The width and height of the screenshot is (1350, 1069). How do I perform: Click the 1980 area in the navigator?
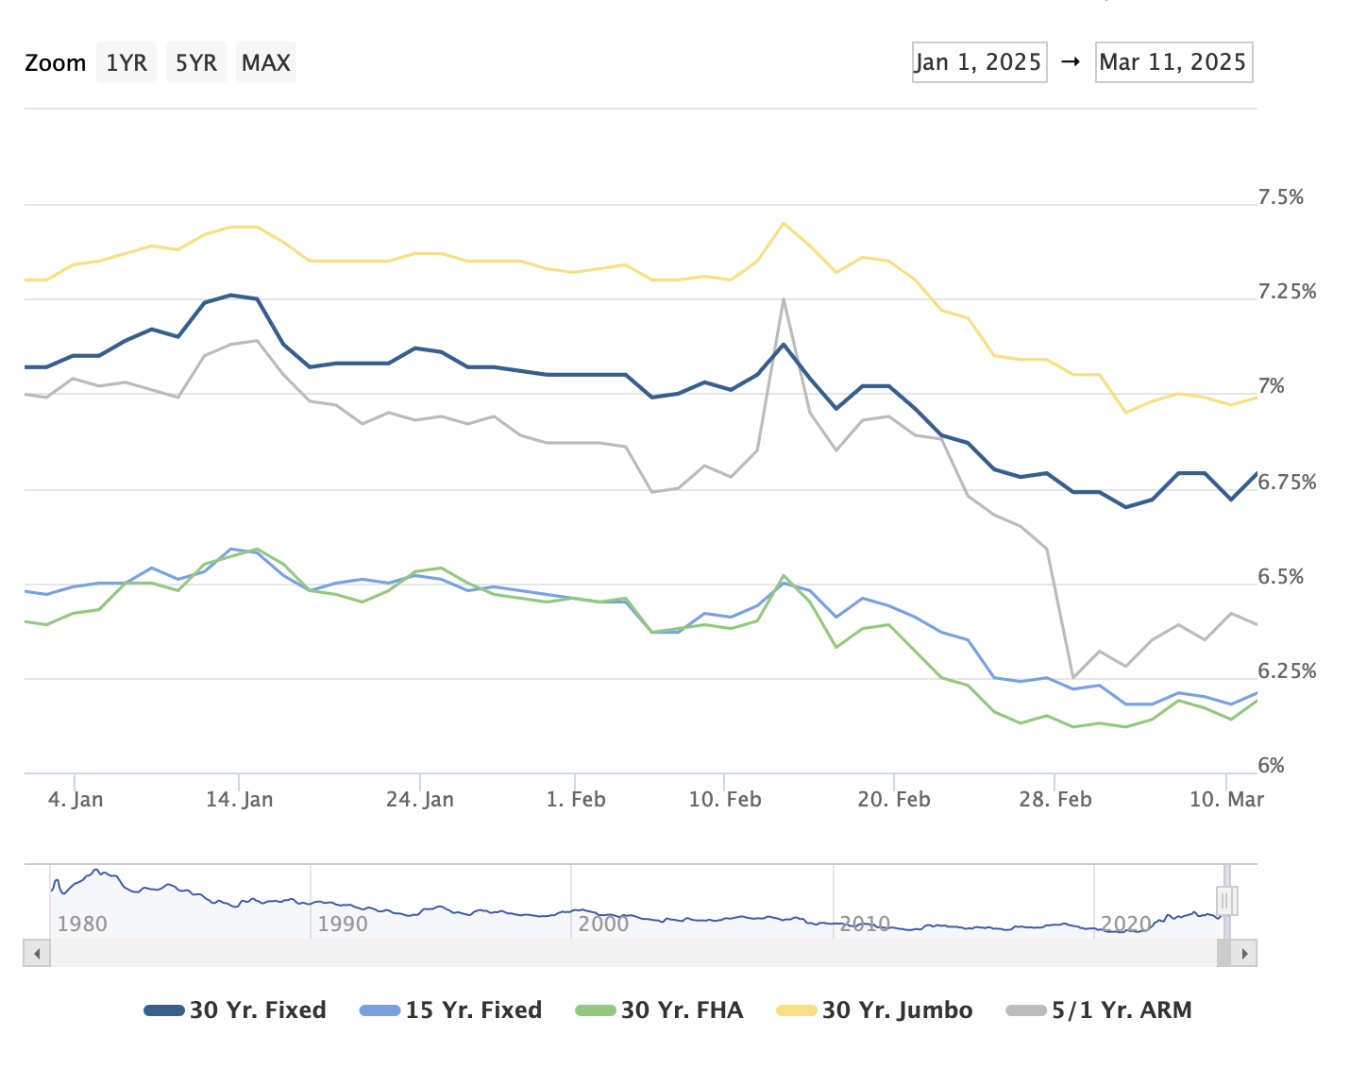coord(82,924)
